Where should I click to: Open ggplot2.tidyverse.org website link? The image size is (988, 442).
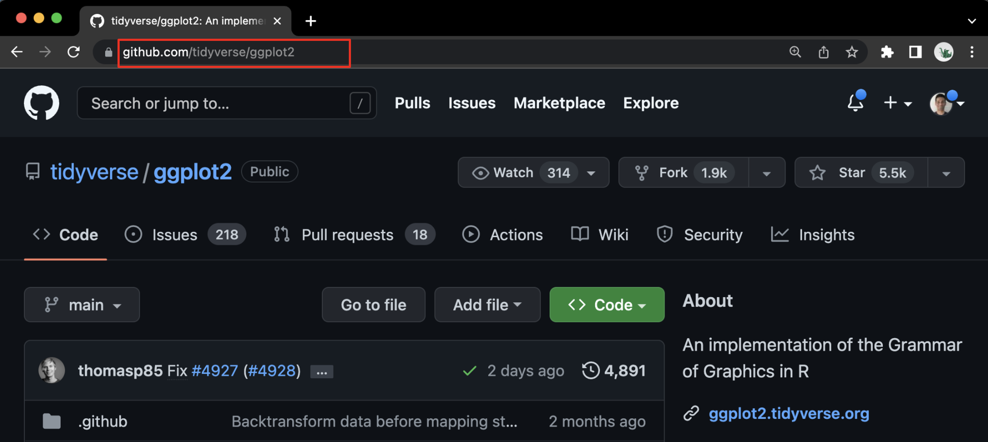pos(789,413)
